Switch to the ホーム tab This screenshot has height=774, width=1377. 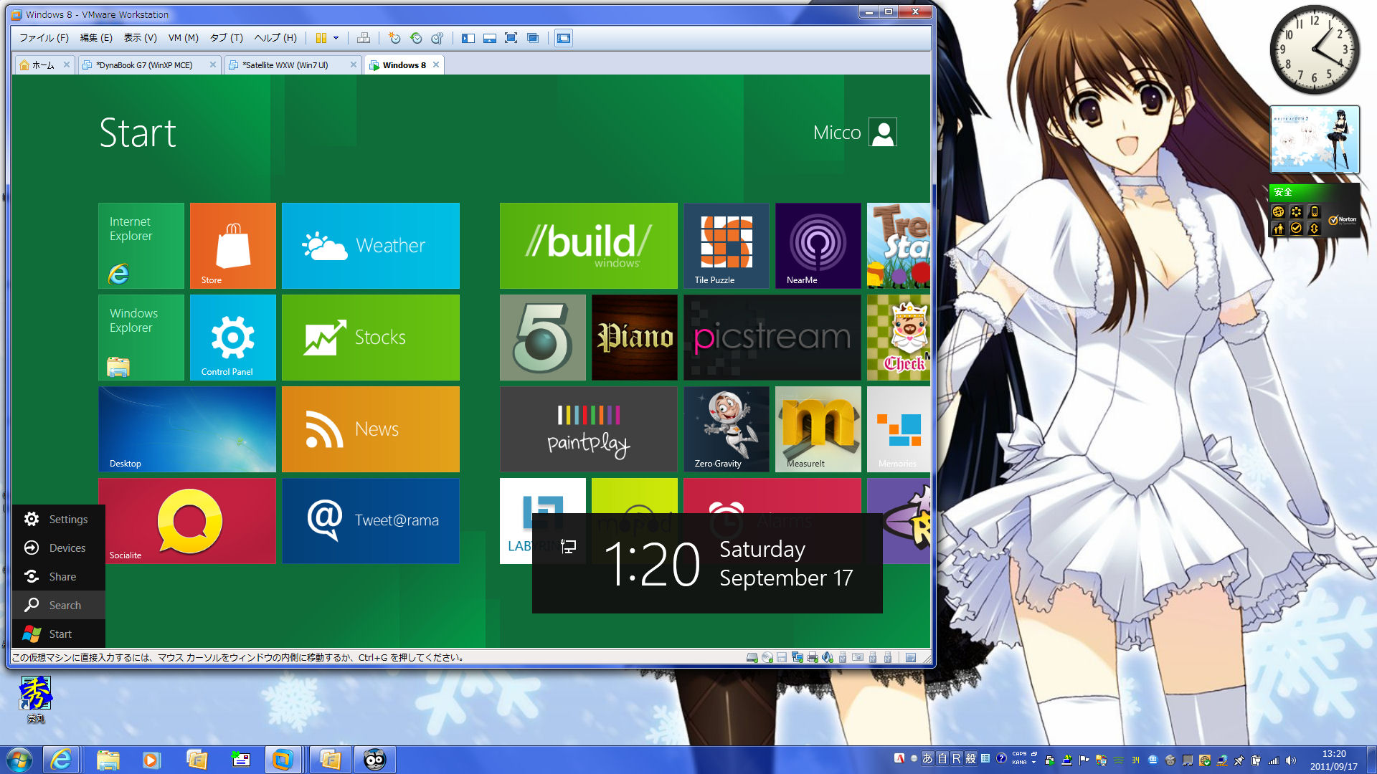[x=43, y=65]
